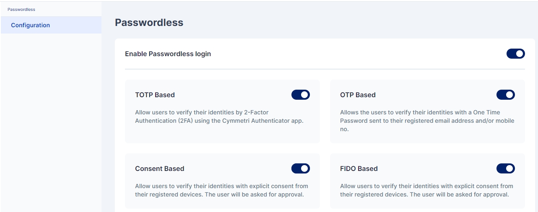Click the One Time Password description text
Screen dimensions: 538x212
point(427,121)
